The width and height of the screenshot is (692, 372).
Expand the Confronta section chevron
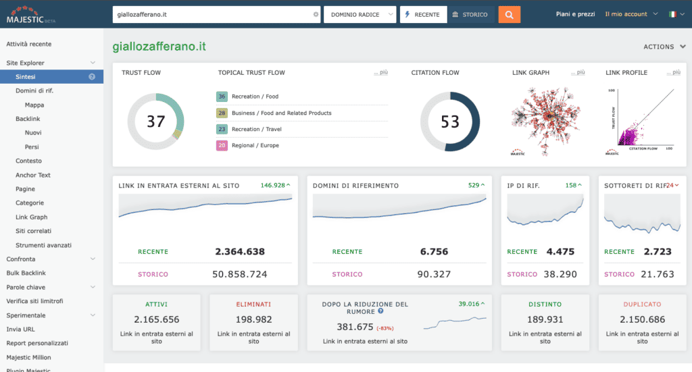[93, 259]
